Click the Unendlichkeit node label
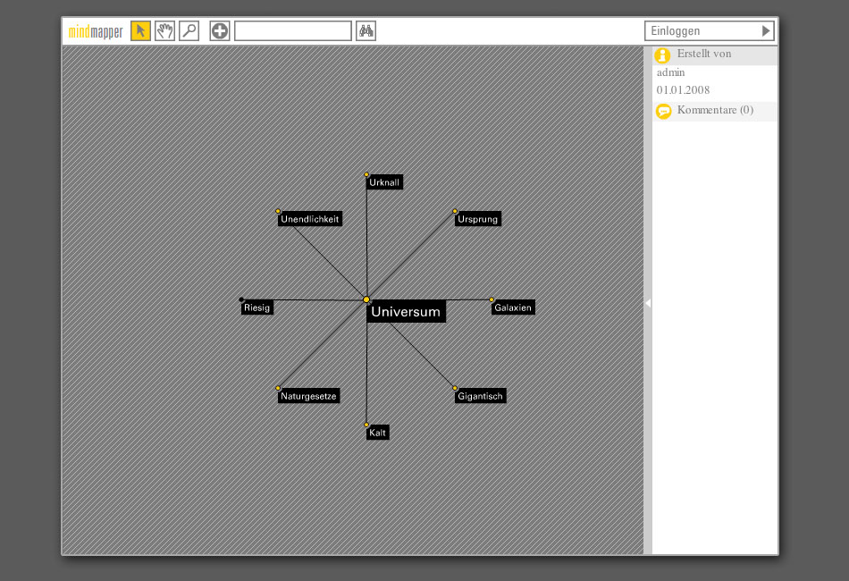849x581 pixels. point(309,219)
